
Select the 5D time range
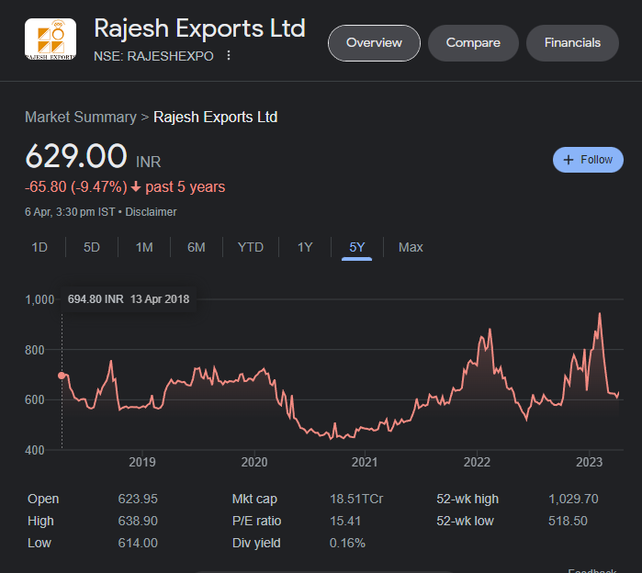(92, 247)
